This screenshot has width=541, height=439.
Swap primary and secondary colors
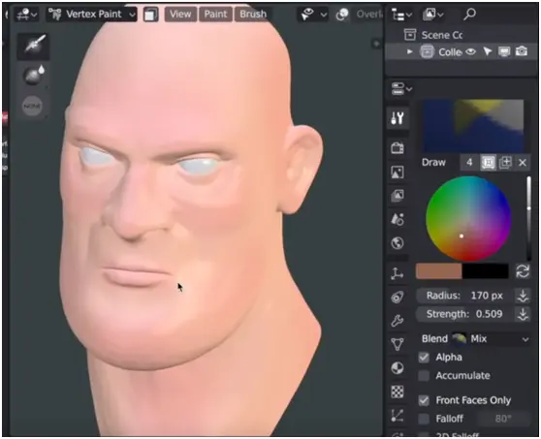tap(523, 271)
